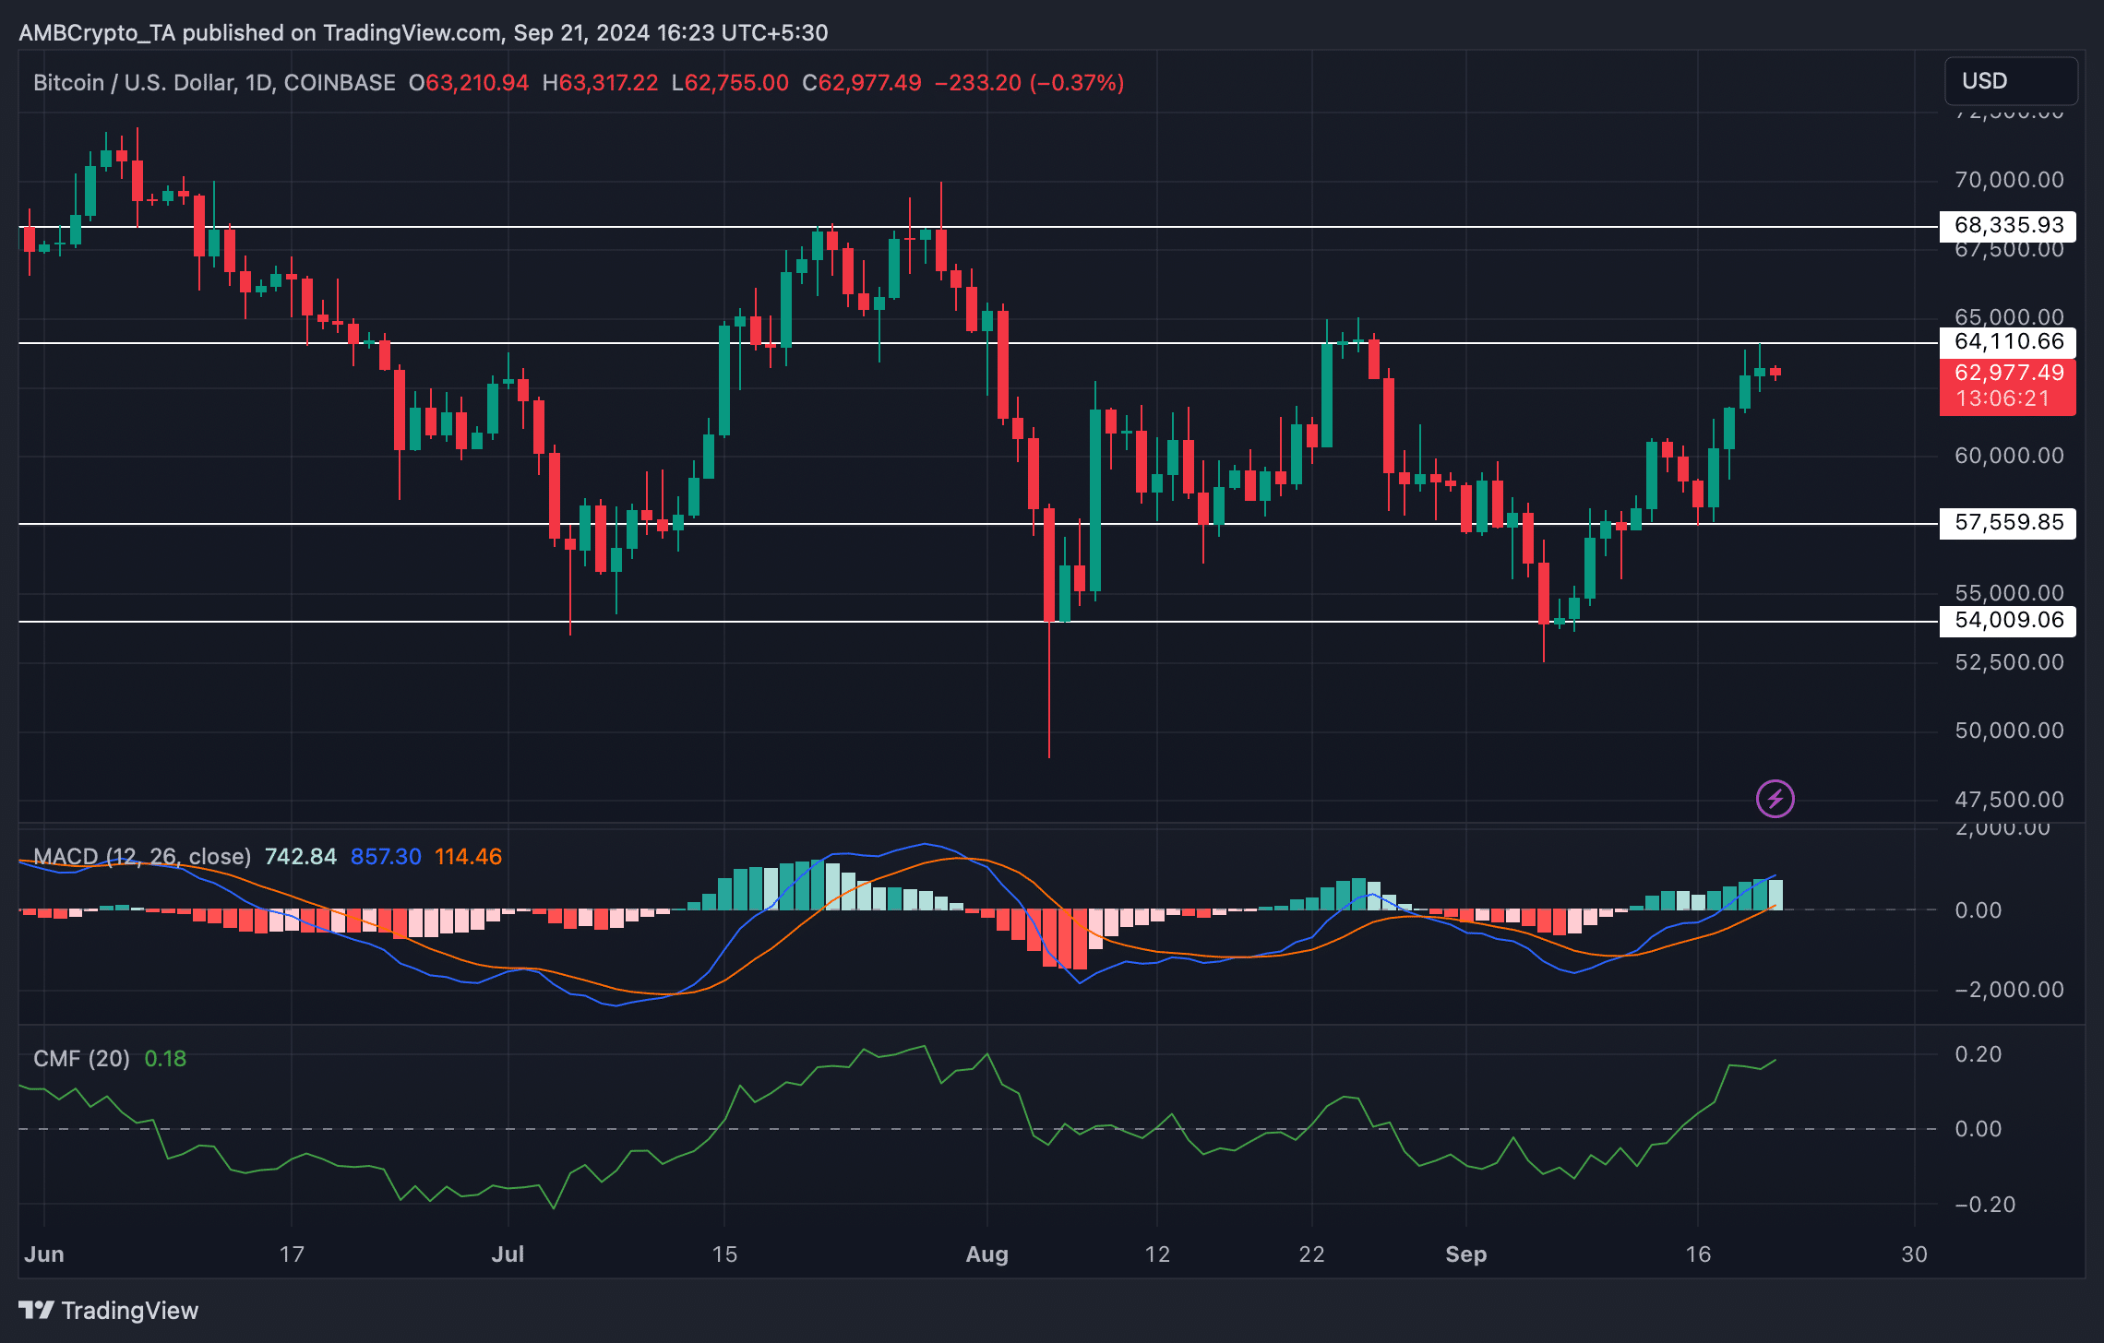The image size is (2104, 1343).
Task: Click the CMF (20) indicator label
Action: (x=81, y=1059)
